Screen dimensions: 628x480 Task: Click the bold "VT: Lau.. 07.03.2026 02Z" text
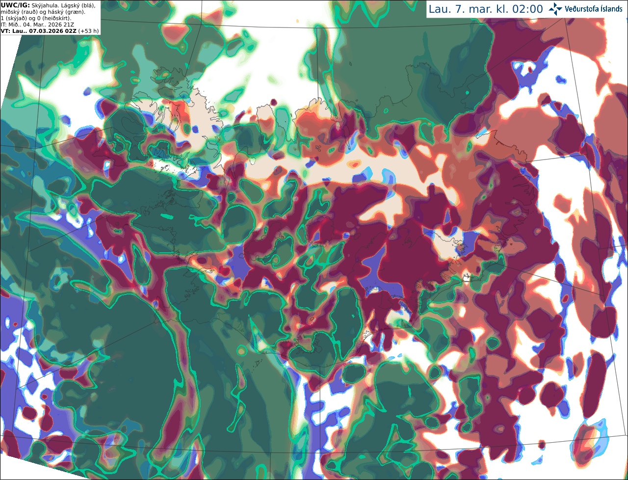tap(38, 31)
